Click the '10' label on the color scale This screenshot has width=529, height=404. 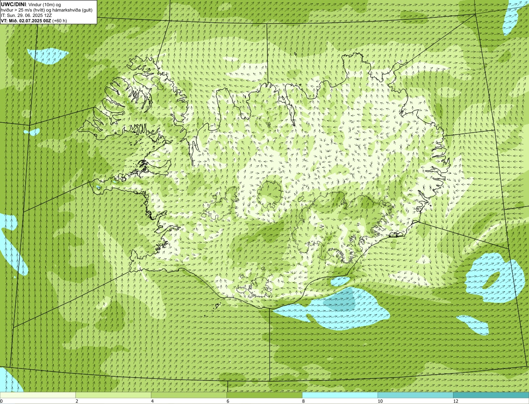(x=380, y=401)
